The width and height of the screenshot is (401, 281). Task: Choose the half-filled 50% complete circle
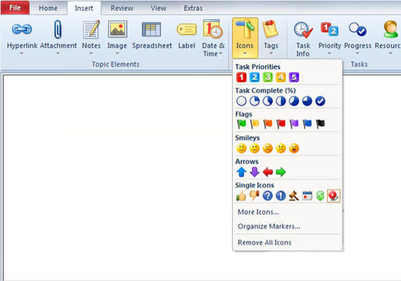[x=281, y=101]
